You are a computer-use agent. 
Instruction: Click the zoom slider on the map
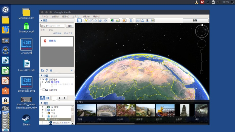(x=202, y=62)
